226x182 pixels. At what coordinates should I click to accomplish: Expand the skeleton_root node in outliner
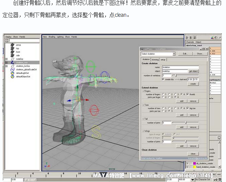pyautogui.click(x=6, y=62)
